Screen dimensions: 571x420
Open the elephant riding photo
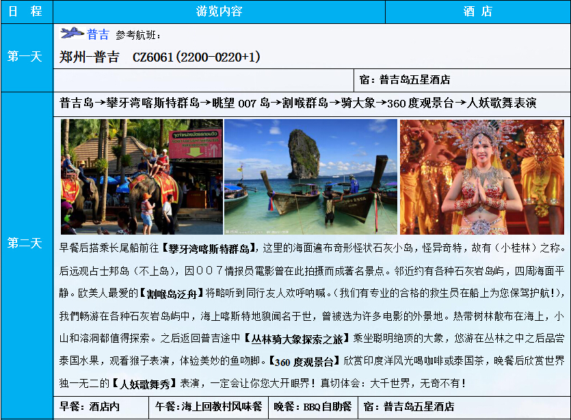(x=142, y=176)
